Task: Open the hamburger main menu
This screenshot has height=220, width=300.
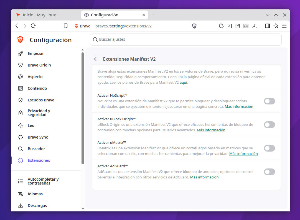Action: click(x=284, y=26)
